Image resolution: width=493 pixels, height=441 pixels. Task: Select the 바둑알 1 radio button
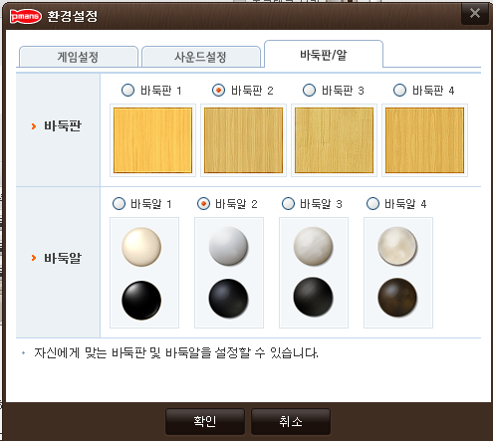119,203
